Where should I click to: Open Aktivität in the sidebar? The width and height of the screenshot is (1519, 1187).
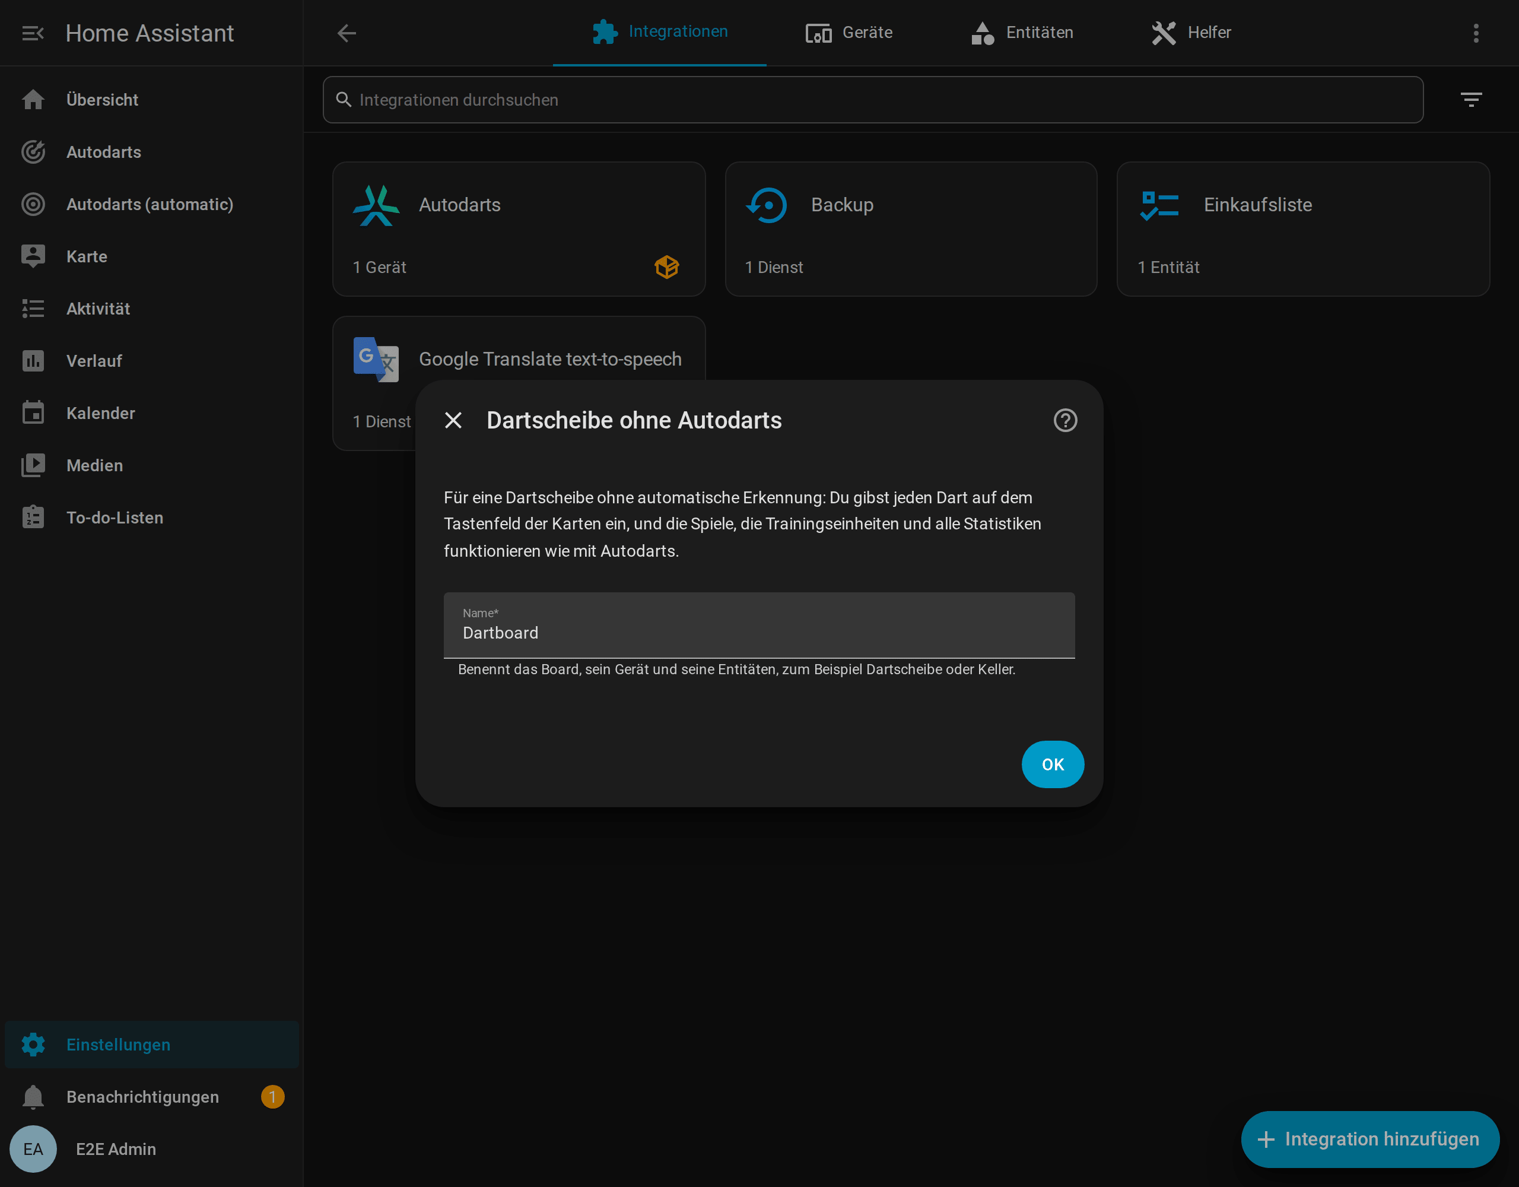coord(152,308)
